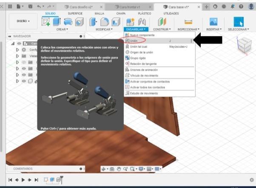Toggle eye on the component box row
This screenshot has height=188, width=256.
coord(24,81)
